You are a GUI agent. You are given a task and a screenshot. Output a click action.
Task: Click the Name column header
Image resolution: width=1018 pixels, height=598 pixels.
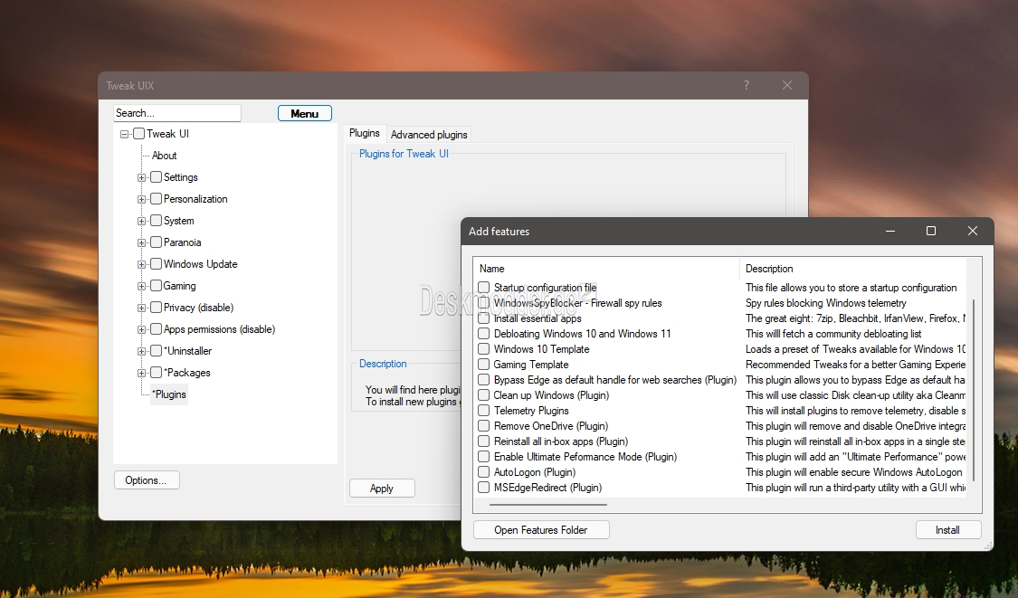pos(606,269)
